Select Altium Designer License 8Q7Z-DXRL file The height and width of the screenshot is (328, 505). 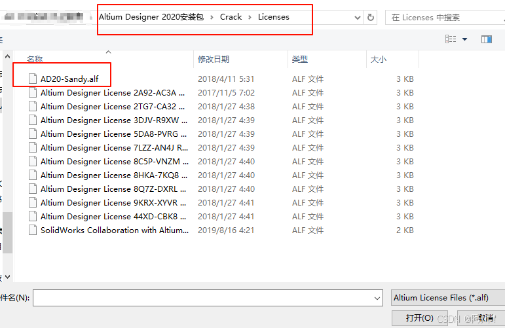(113, 189)
